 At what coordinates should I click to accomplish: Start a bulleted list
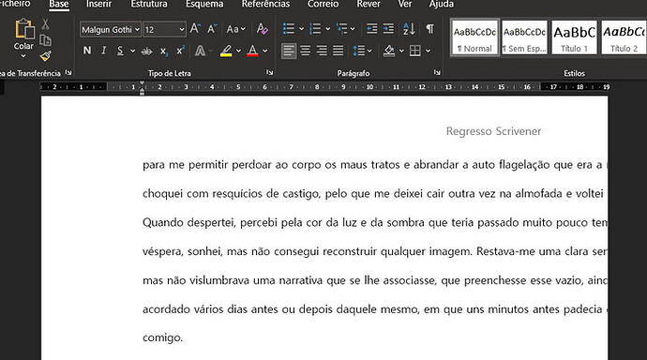click(x=289, y=29)
